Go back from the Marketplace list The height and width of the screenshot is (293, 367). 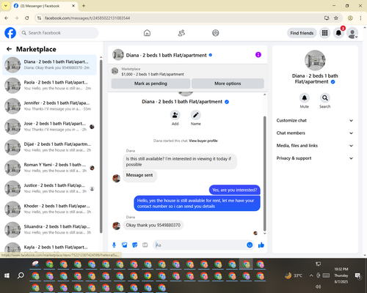(x=9, y=49)
